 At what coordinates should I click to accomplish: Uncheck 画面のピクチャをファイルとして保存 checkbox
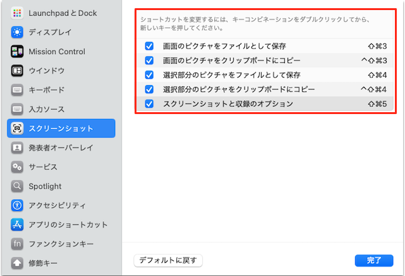[149, 46]
